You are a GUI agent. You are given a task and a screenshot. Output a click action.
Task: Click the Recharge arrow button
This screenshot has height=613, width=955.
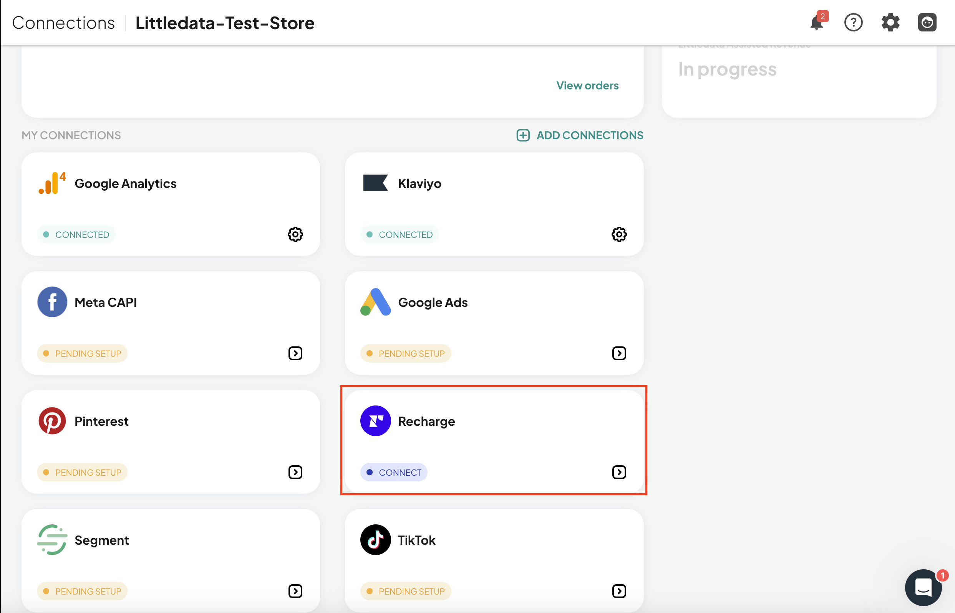[619, 473]
